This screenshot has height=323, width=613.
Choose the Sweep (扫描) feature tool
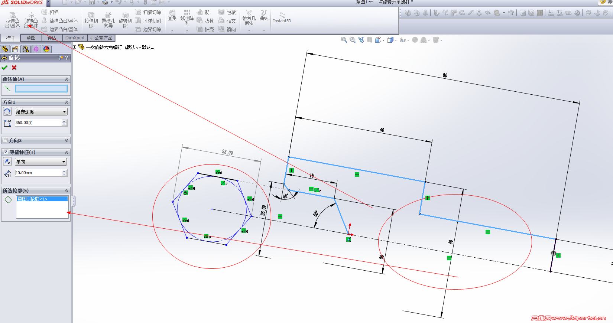point(50,12)
